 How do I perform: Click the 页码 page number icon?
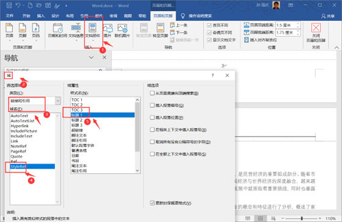click(x=36, y=28)
